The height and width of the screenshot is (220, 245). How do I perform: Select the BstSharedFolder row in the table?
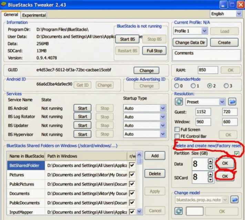pyautogui.click(x=26, y=165)
